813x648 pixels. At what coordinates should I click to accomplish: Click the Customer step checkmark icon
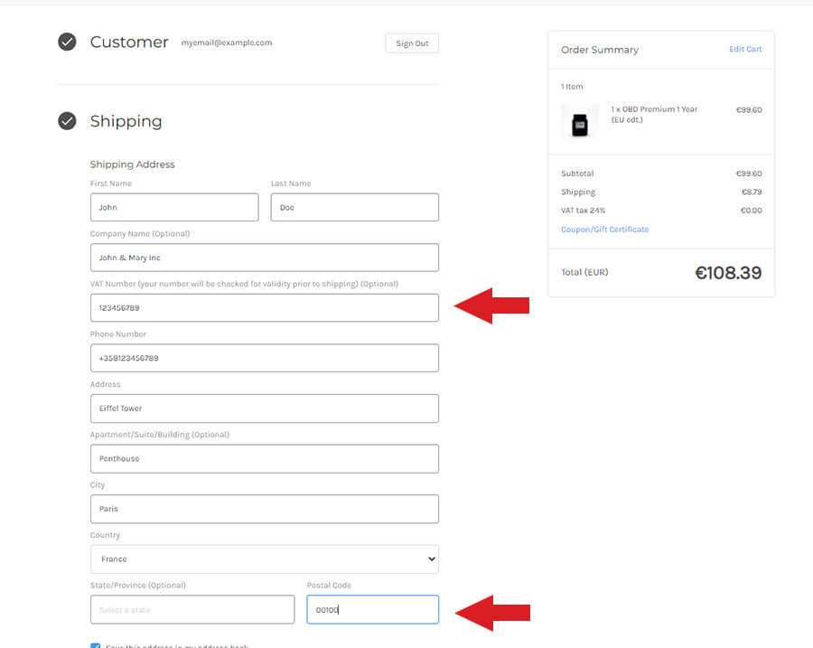pos(67,42)
